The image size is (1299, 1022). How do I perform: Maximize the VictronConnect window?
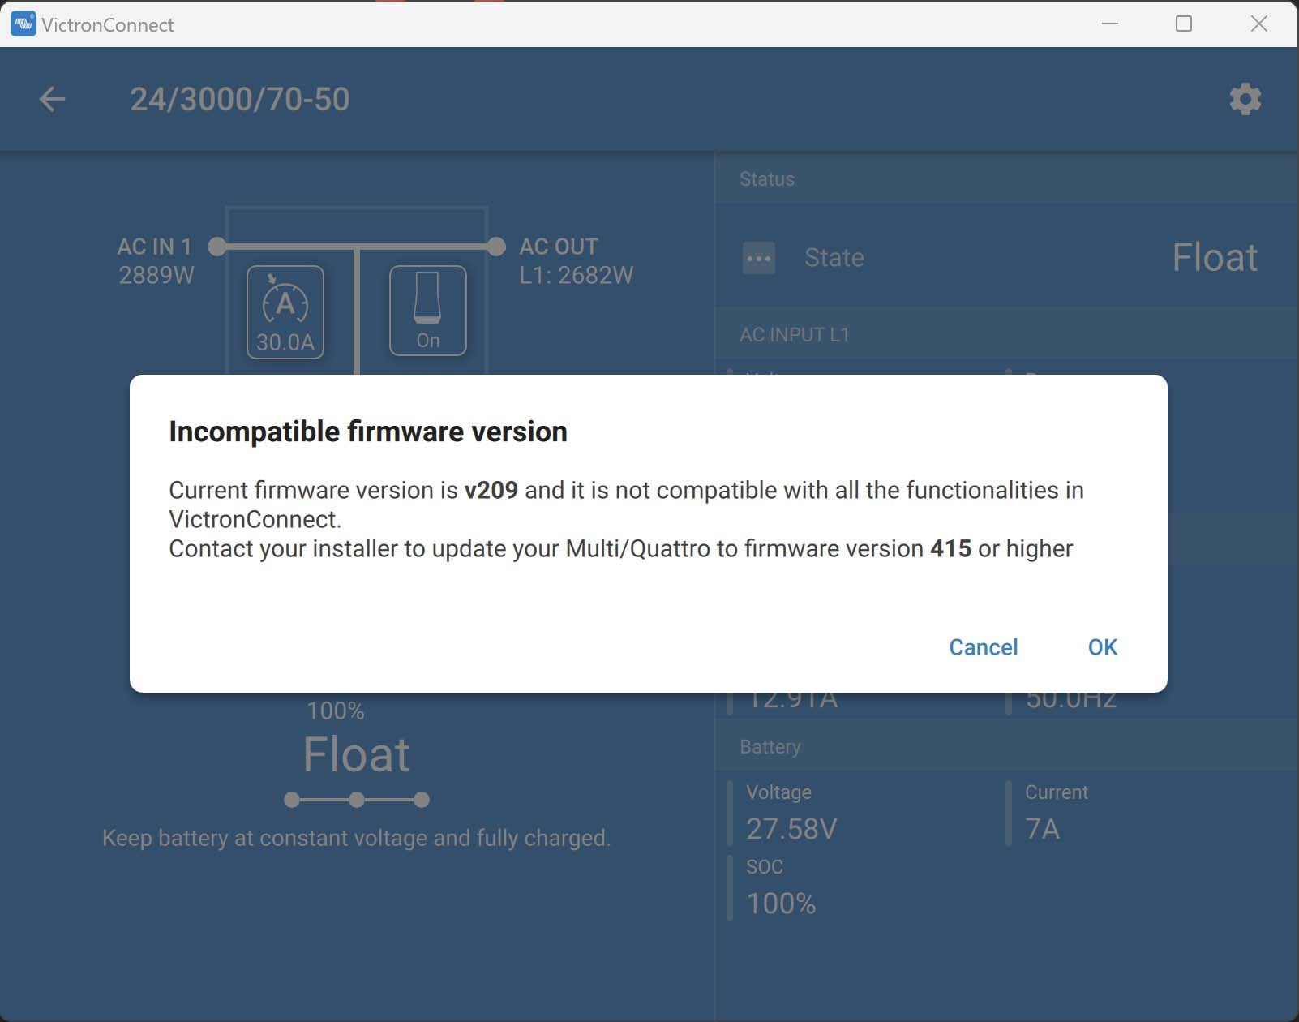tap(1183, 24)
